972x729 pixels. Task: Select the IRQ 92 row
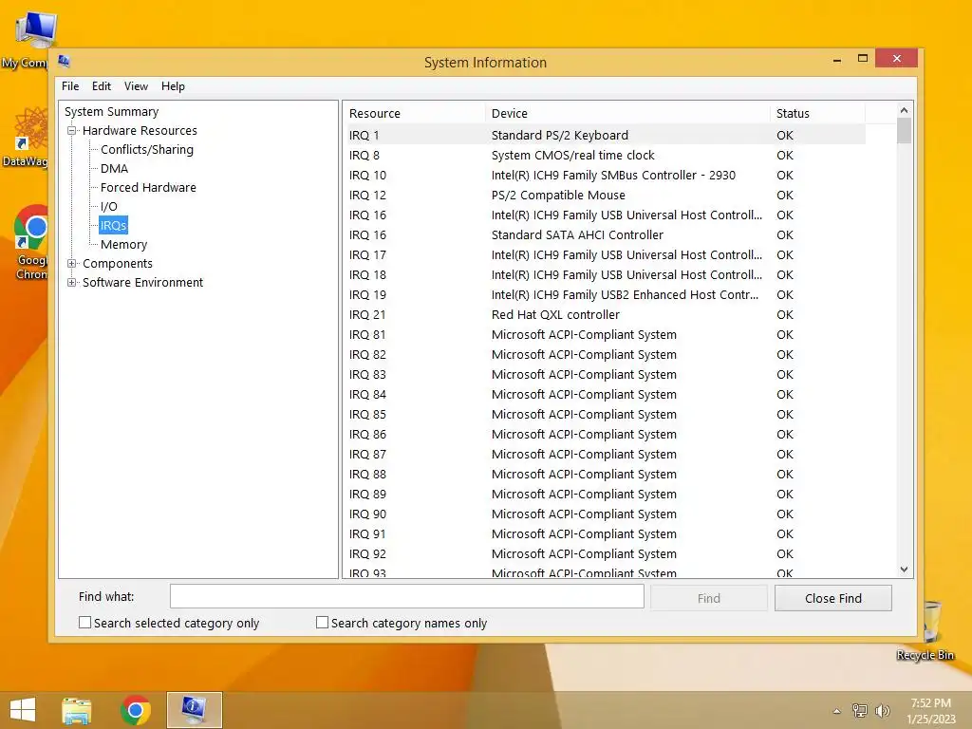[605, 553]
